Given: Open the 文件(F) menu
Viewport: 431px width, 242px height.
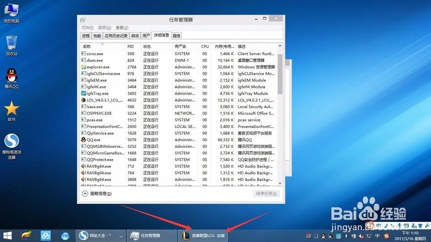Looking at the screenshot, I should click(87, 28).
